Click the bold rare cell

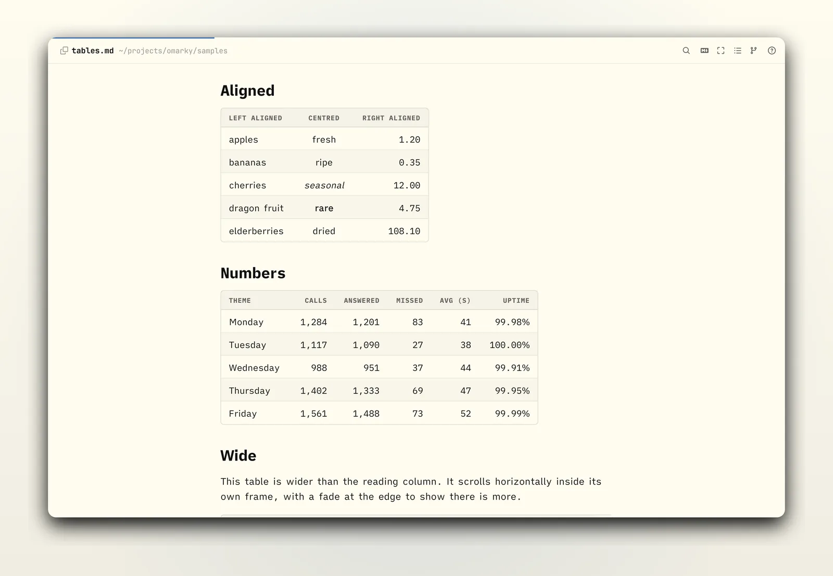pyautogui.click(x=324, y=208)
